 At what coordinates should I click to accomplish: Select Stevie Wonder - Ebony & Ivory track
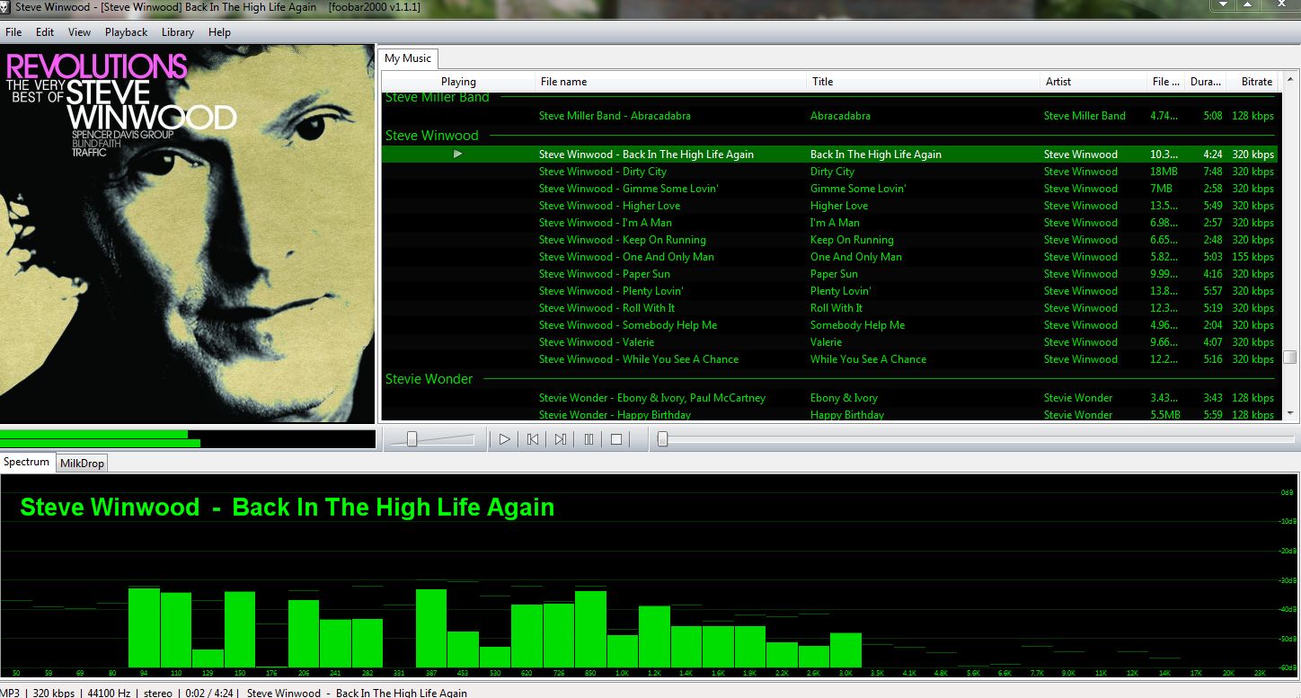click(x=829, y=398)
